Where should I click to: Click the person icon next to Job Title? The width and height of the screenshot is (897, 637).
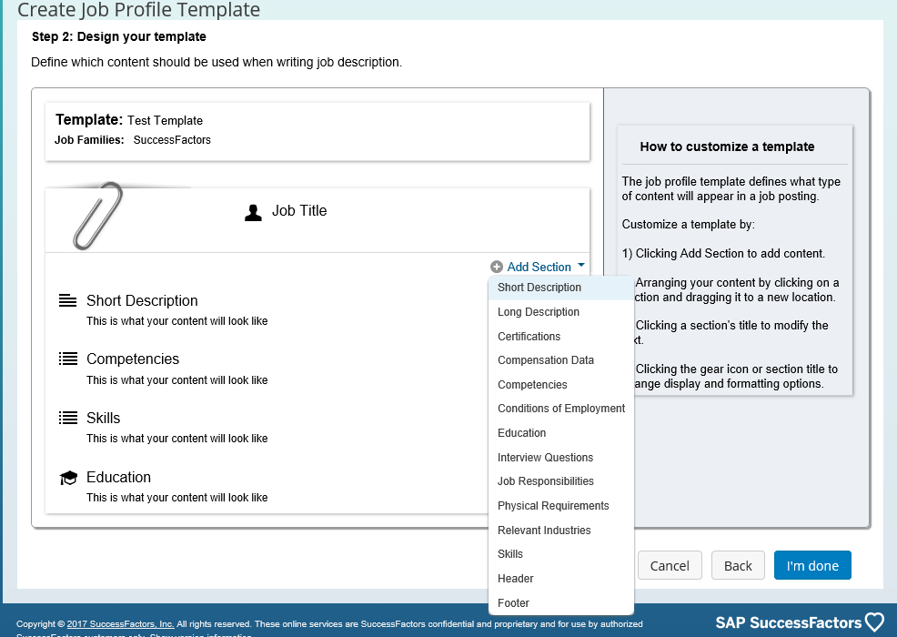(x=253, y=212)
